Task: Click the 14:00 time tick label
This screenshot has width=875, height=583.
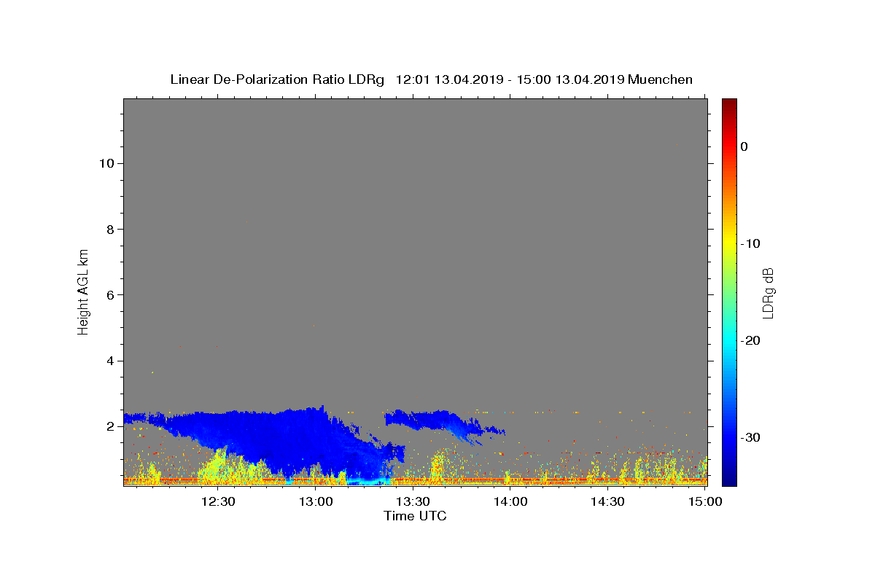Action: click(510, 501)
